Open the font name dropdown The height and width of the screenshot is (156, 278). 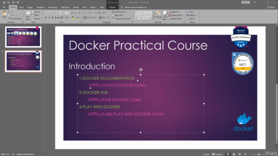(x=61, y=13)
